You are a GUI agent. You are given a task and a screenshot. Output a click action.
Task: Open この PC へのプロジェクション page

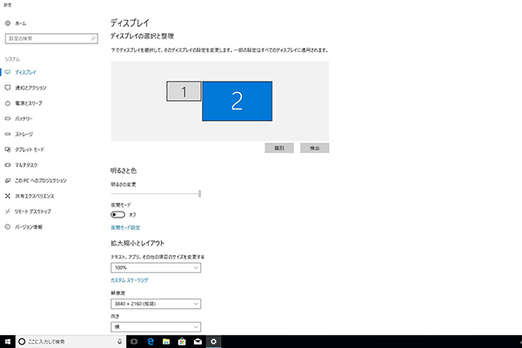tap(41, 180)
